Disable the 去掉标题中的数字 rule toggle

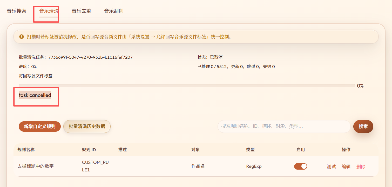(301, 166)
